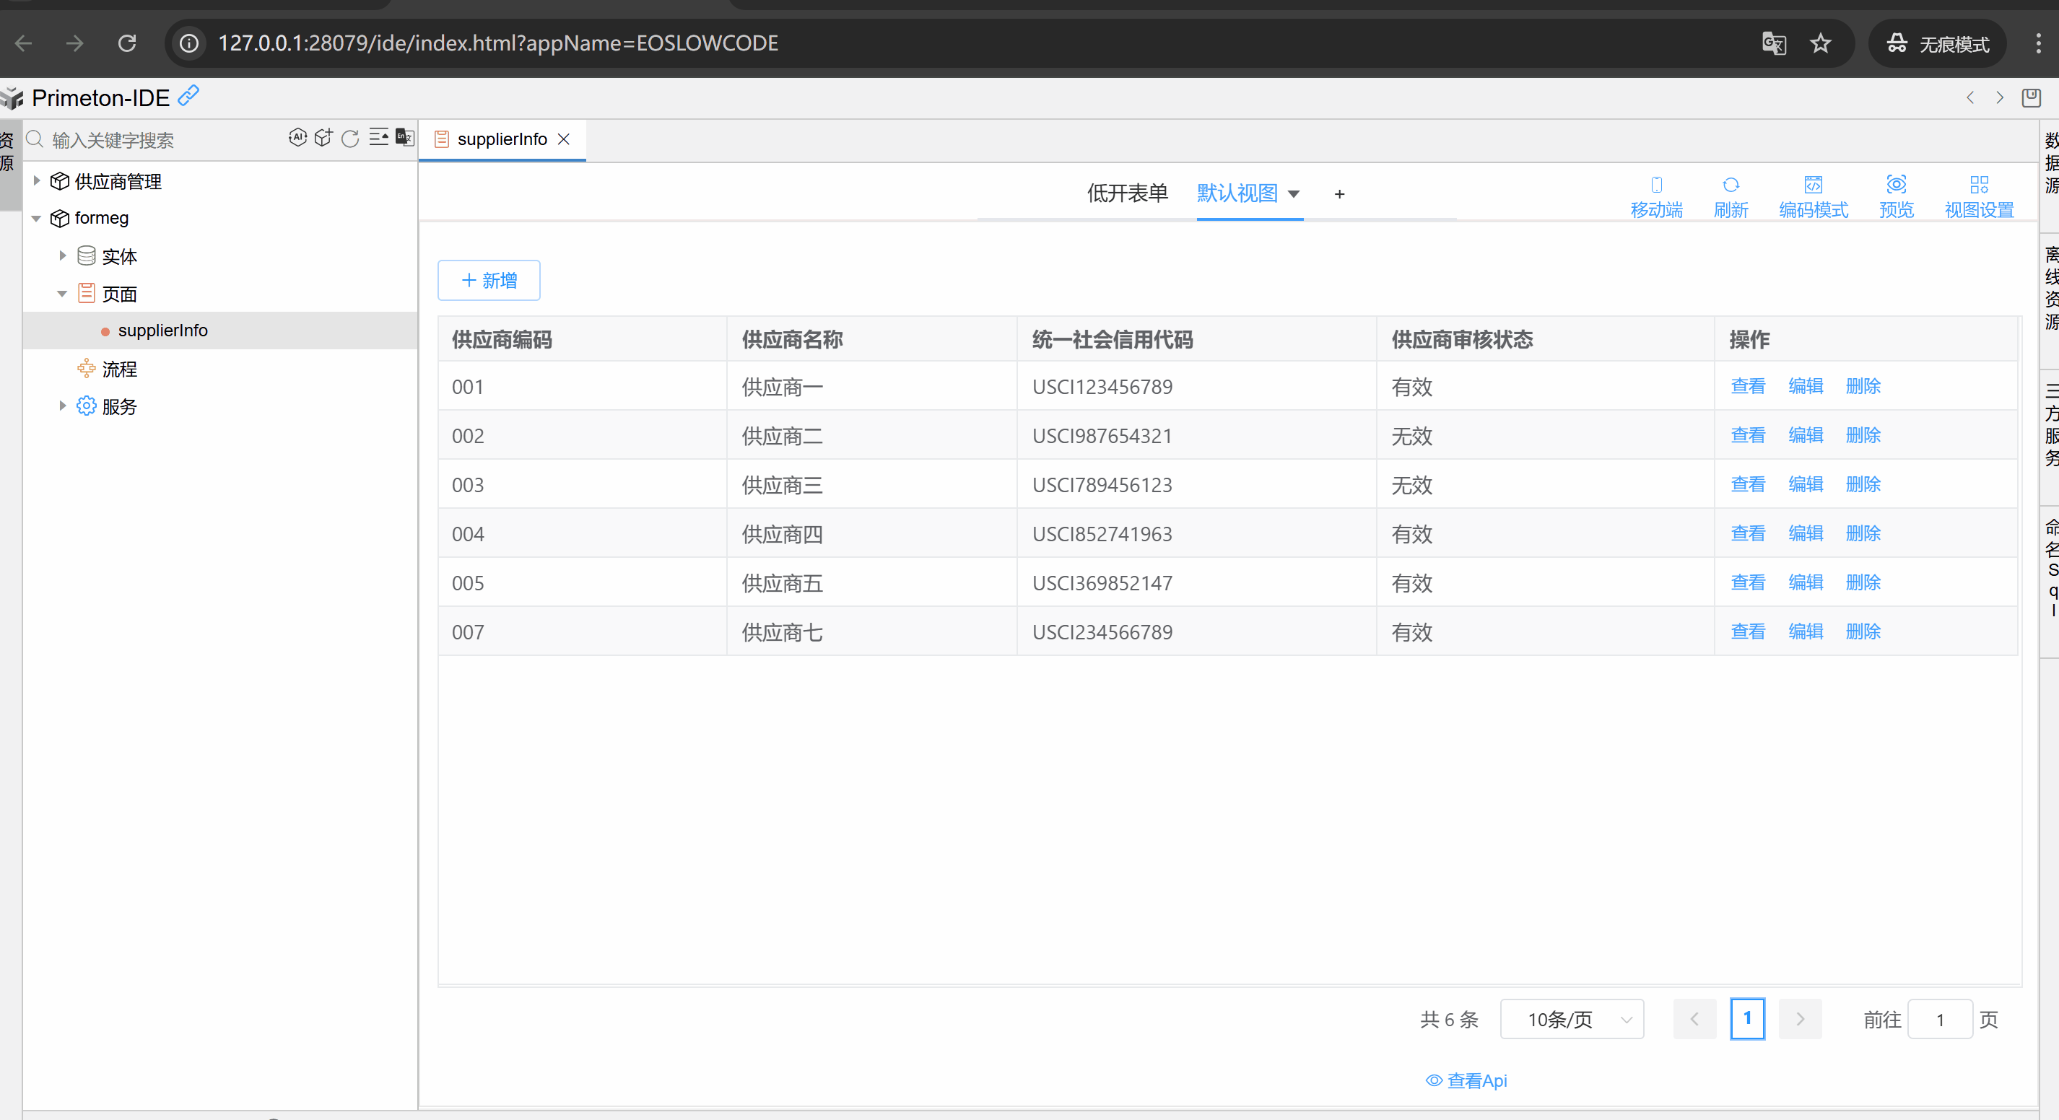
Task: Click the collapse-all tree icon
Action: pos(378,137)
